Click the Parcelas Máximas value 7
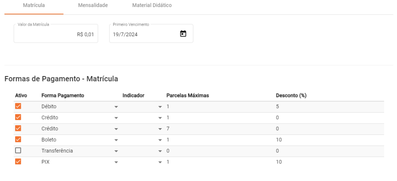The image size is (397, 181). 168,129
